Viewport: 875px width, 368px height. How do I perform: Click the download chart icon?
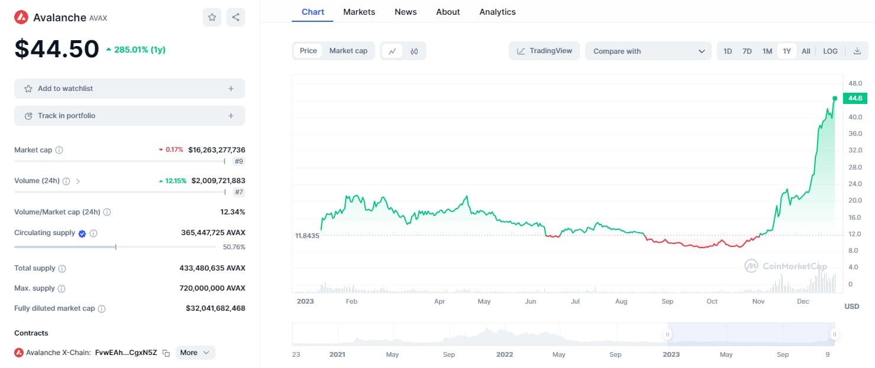[x=857, y=51]
